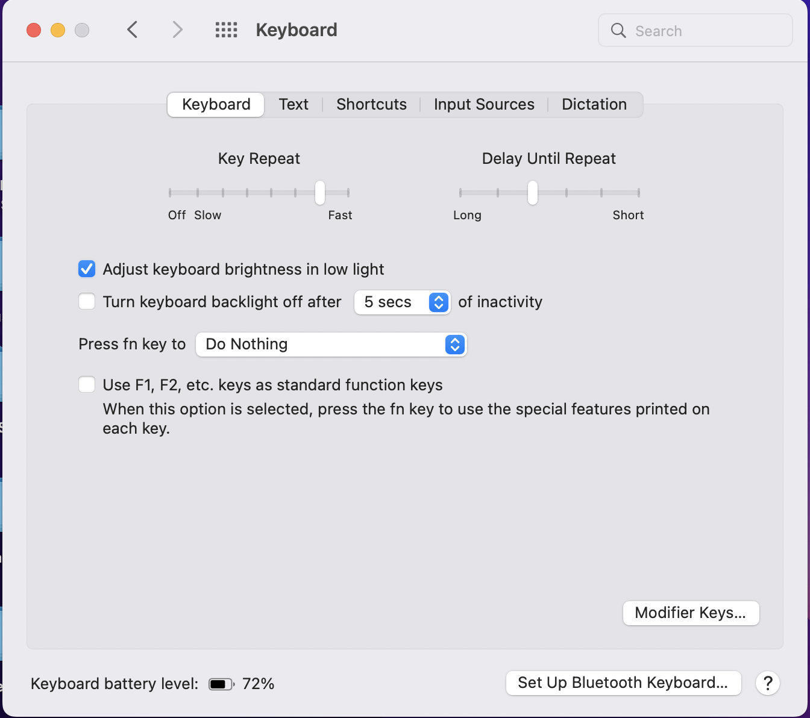Click the forward chevron arrow
The height and width of the screenshot is (718, 810).
(x=177, y=30)
